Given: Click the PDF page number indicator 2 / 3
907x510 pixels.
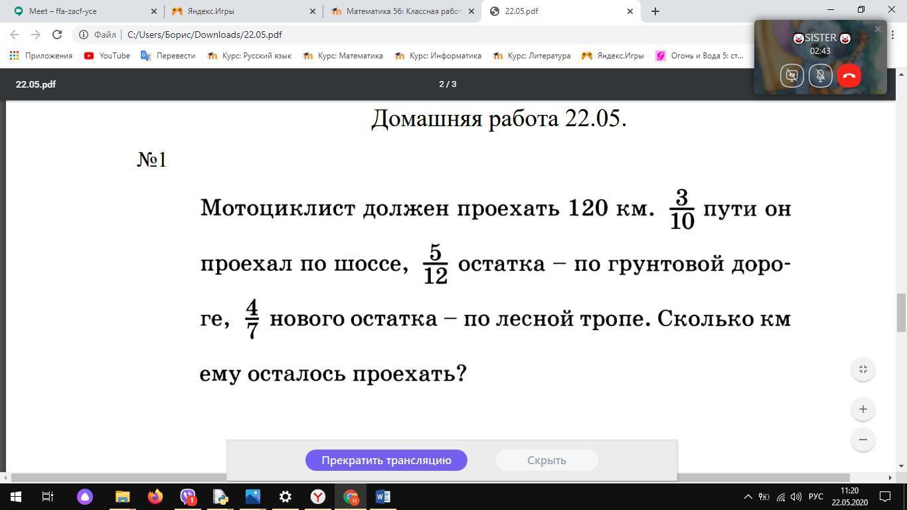Looking at the screenshot, I should click(448, 84).
